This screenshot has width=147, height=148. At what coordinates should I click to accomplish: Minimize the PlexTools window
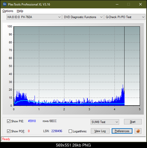[x=117, y=4]
